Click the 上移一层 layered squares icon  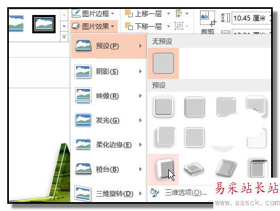[x=129, y=13]
